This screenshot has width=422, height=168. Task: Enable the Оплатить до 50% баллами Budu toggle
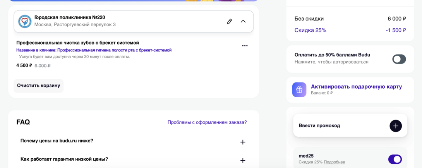(399, 59)
